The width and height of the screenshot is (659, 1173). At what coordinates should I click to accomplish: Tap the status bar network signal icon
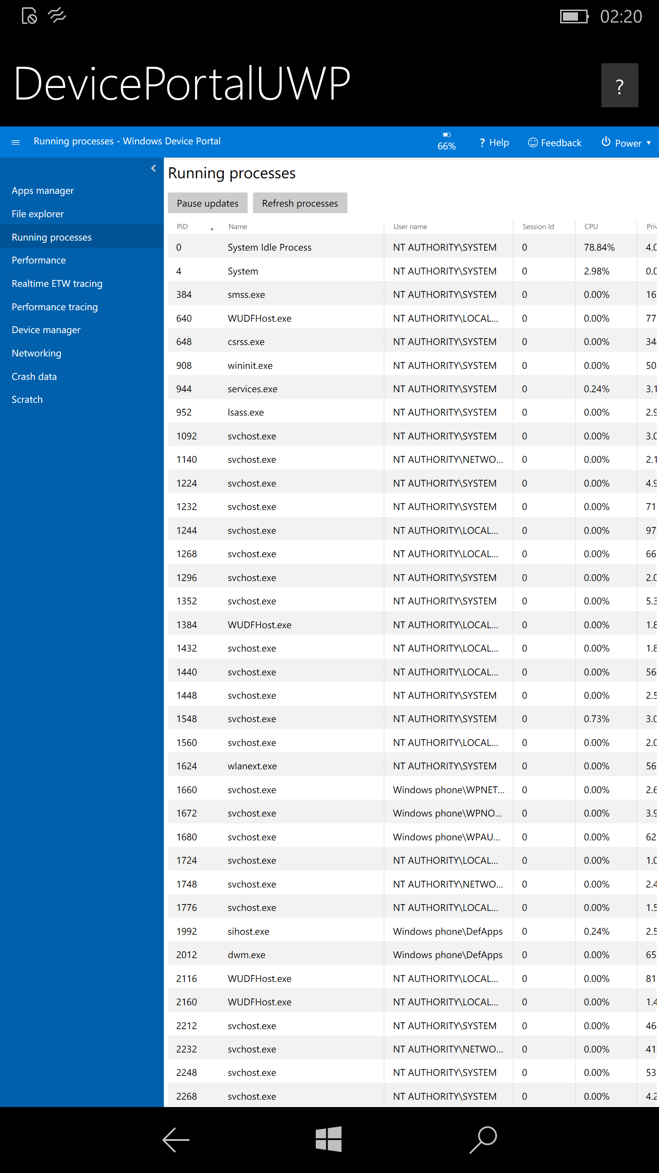pyautogui.click(x=57, y=16)
